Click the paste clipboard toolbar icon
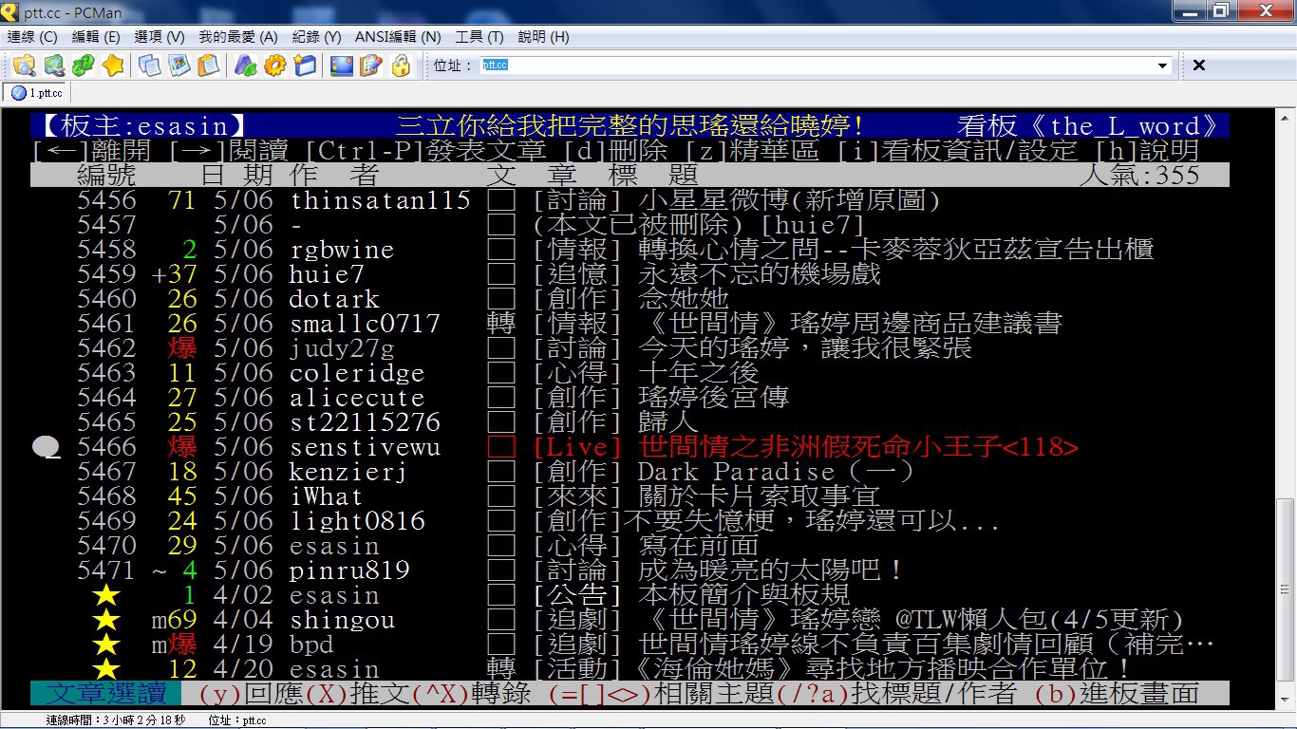 click(209, 65)
